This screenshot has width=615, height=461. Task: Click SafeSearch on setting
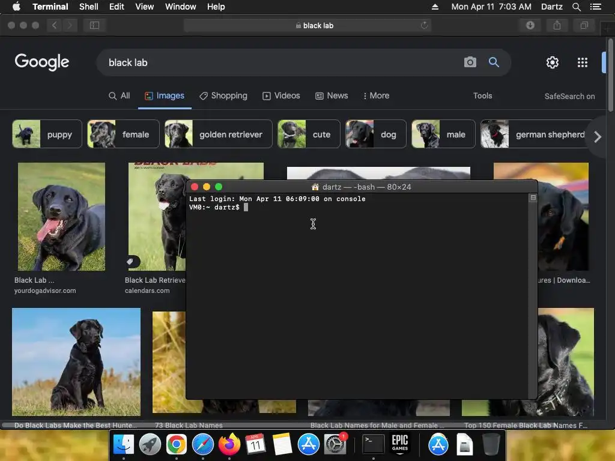pyautogui.click(x=569, y=97)
